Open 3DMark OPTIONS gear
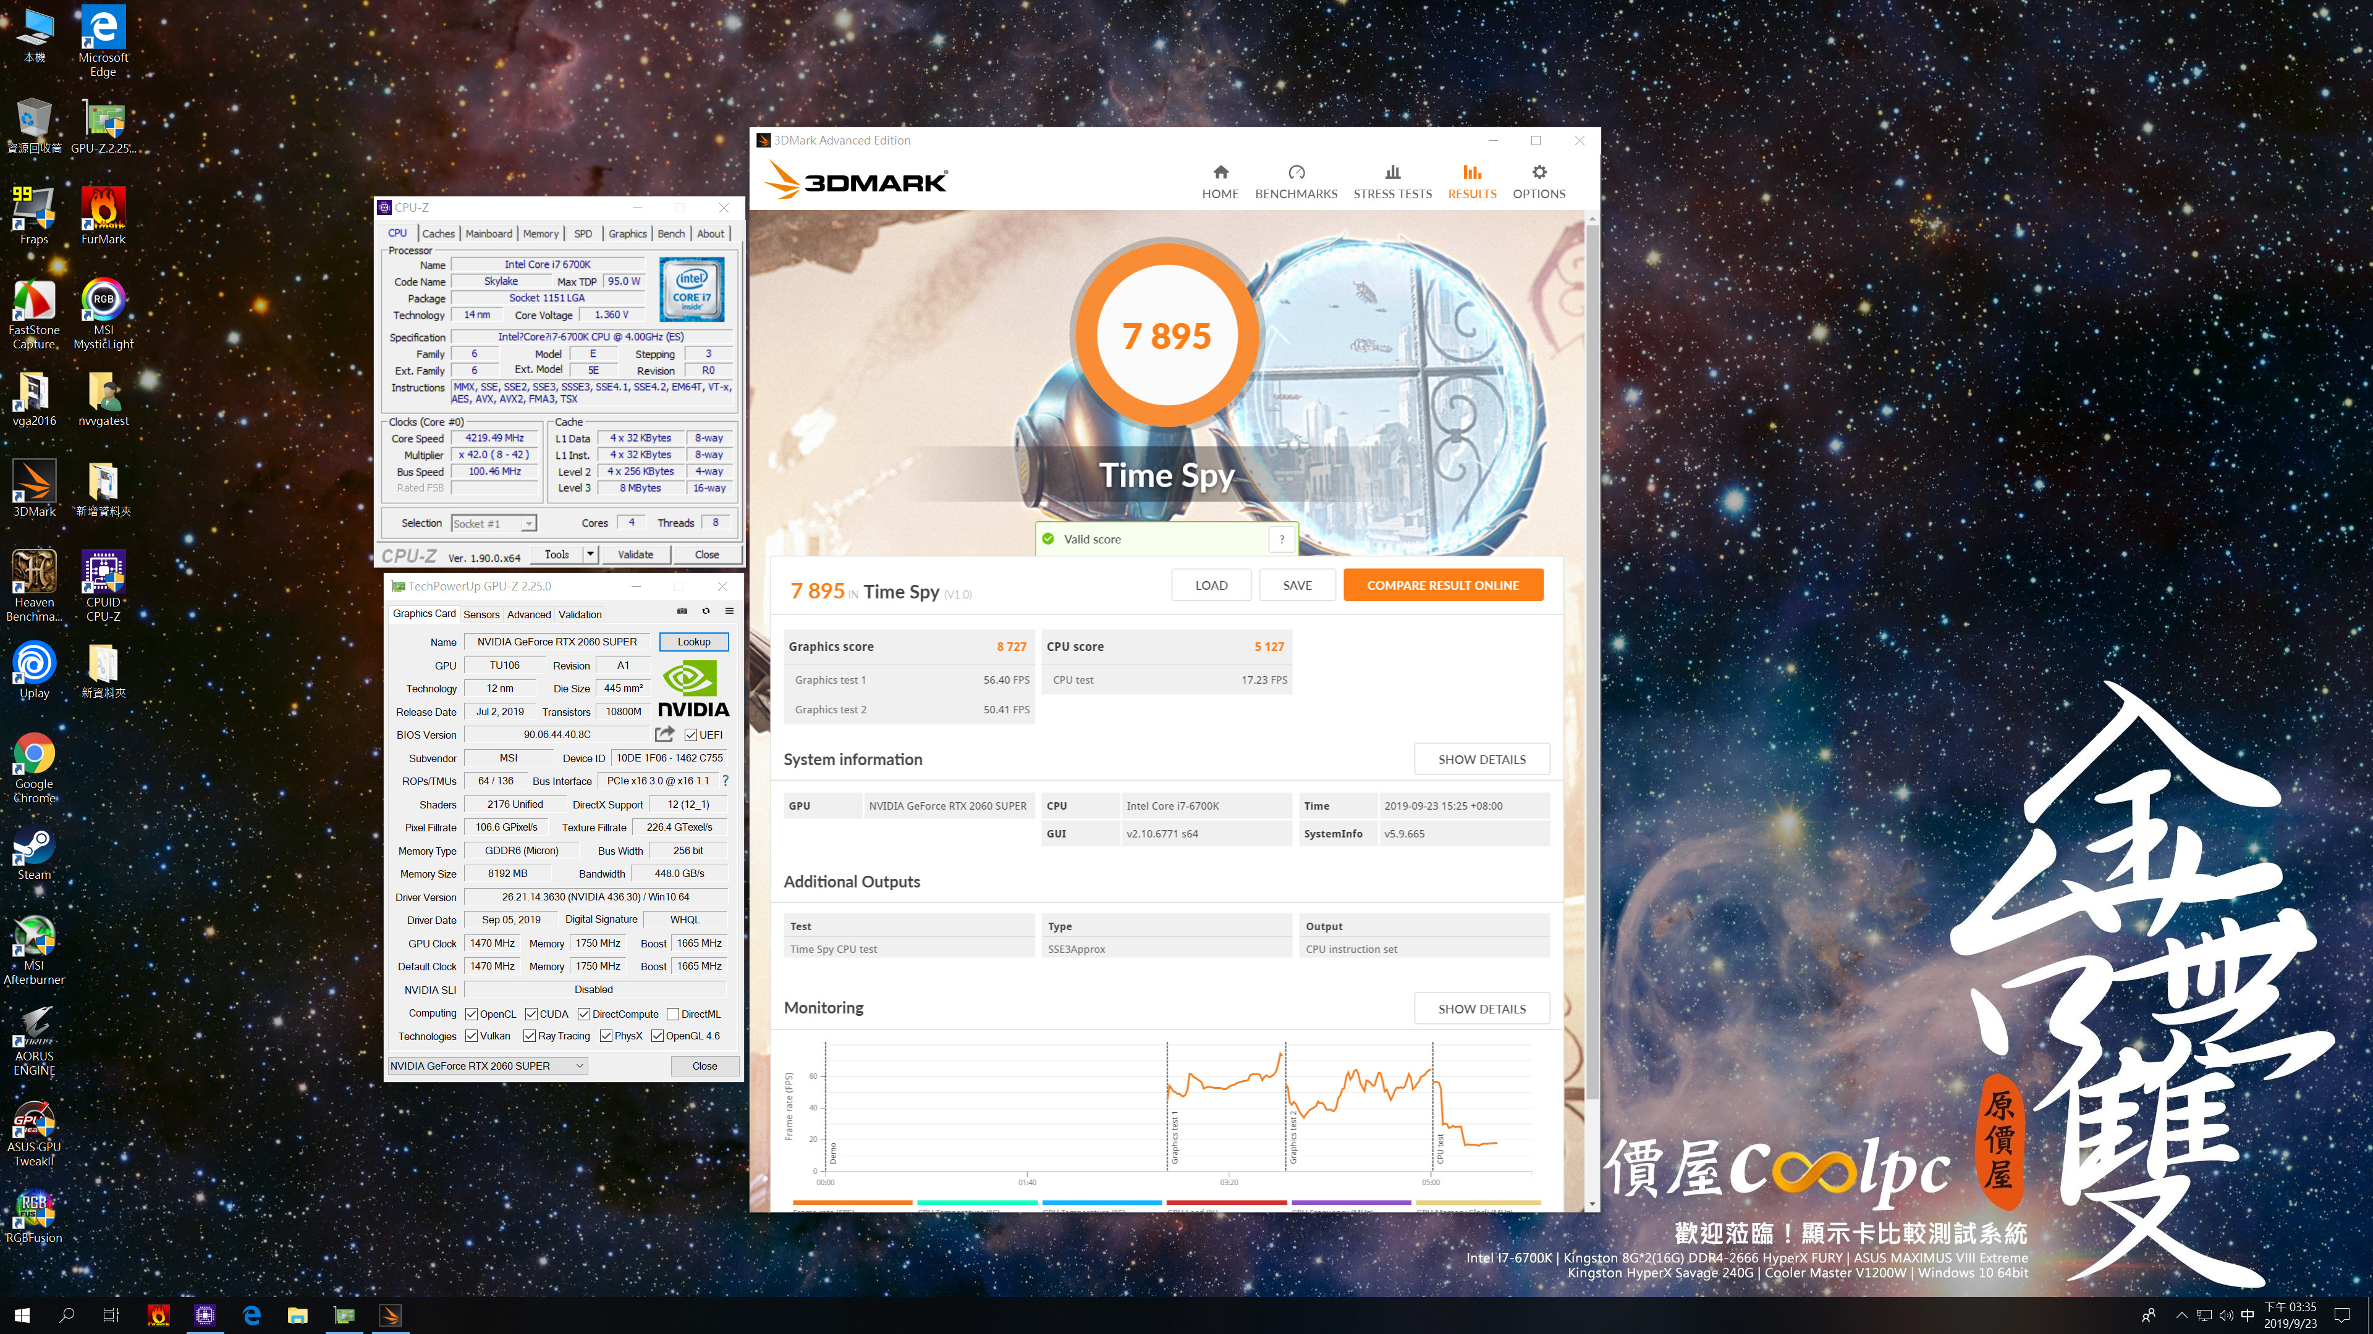The image size is (2373, 1334). pyautogui.click(x=1538, y=182)
